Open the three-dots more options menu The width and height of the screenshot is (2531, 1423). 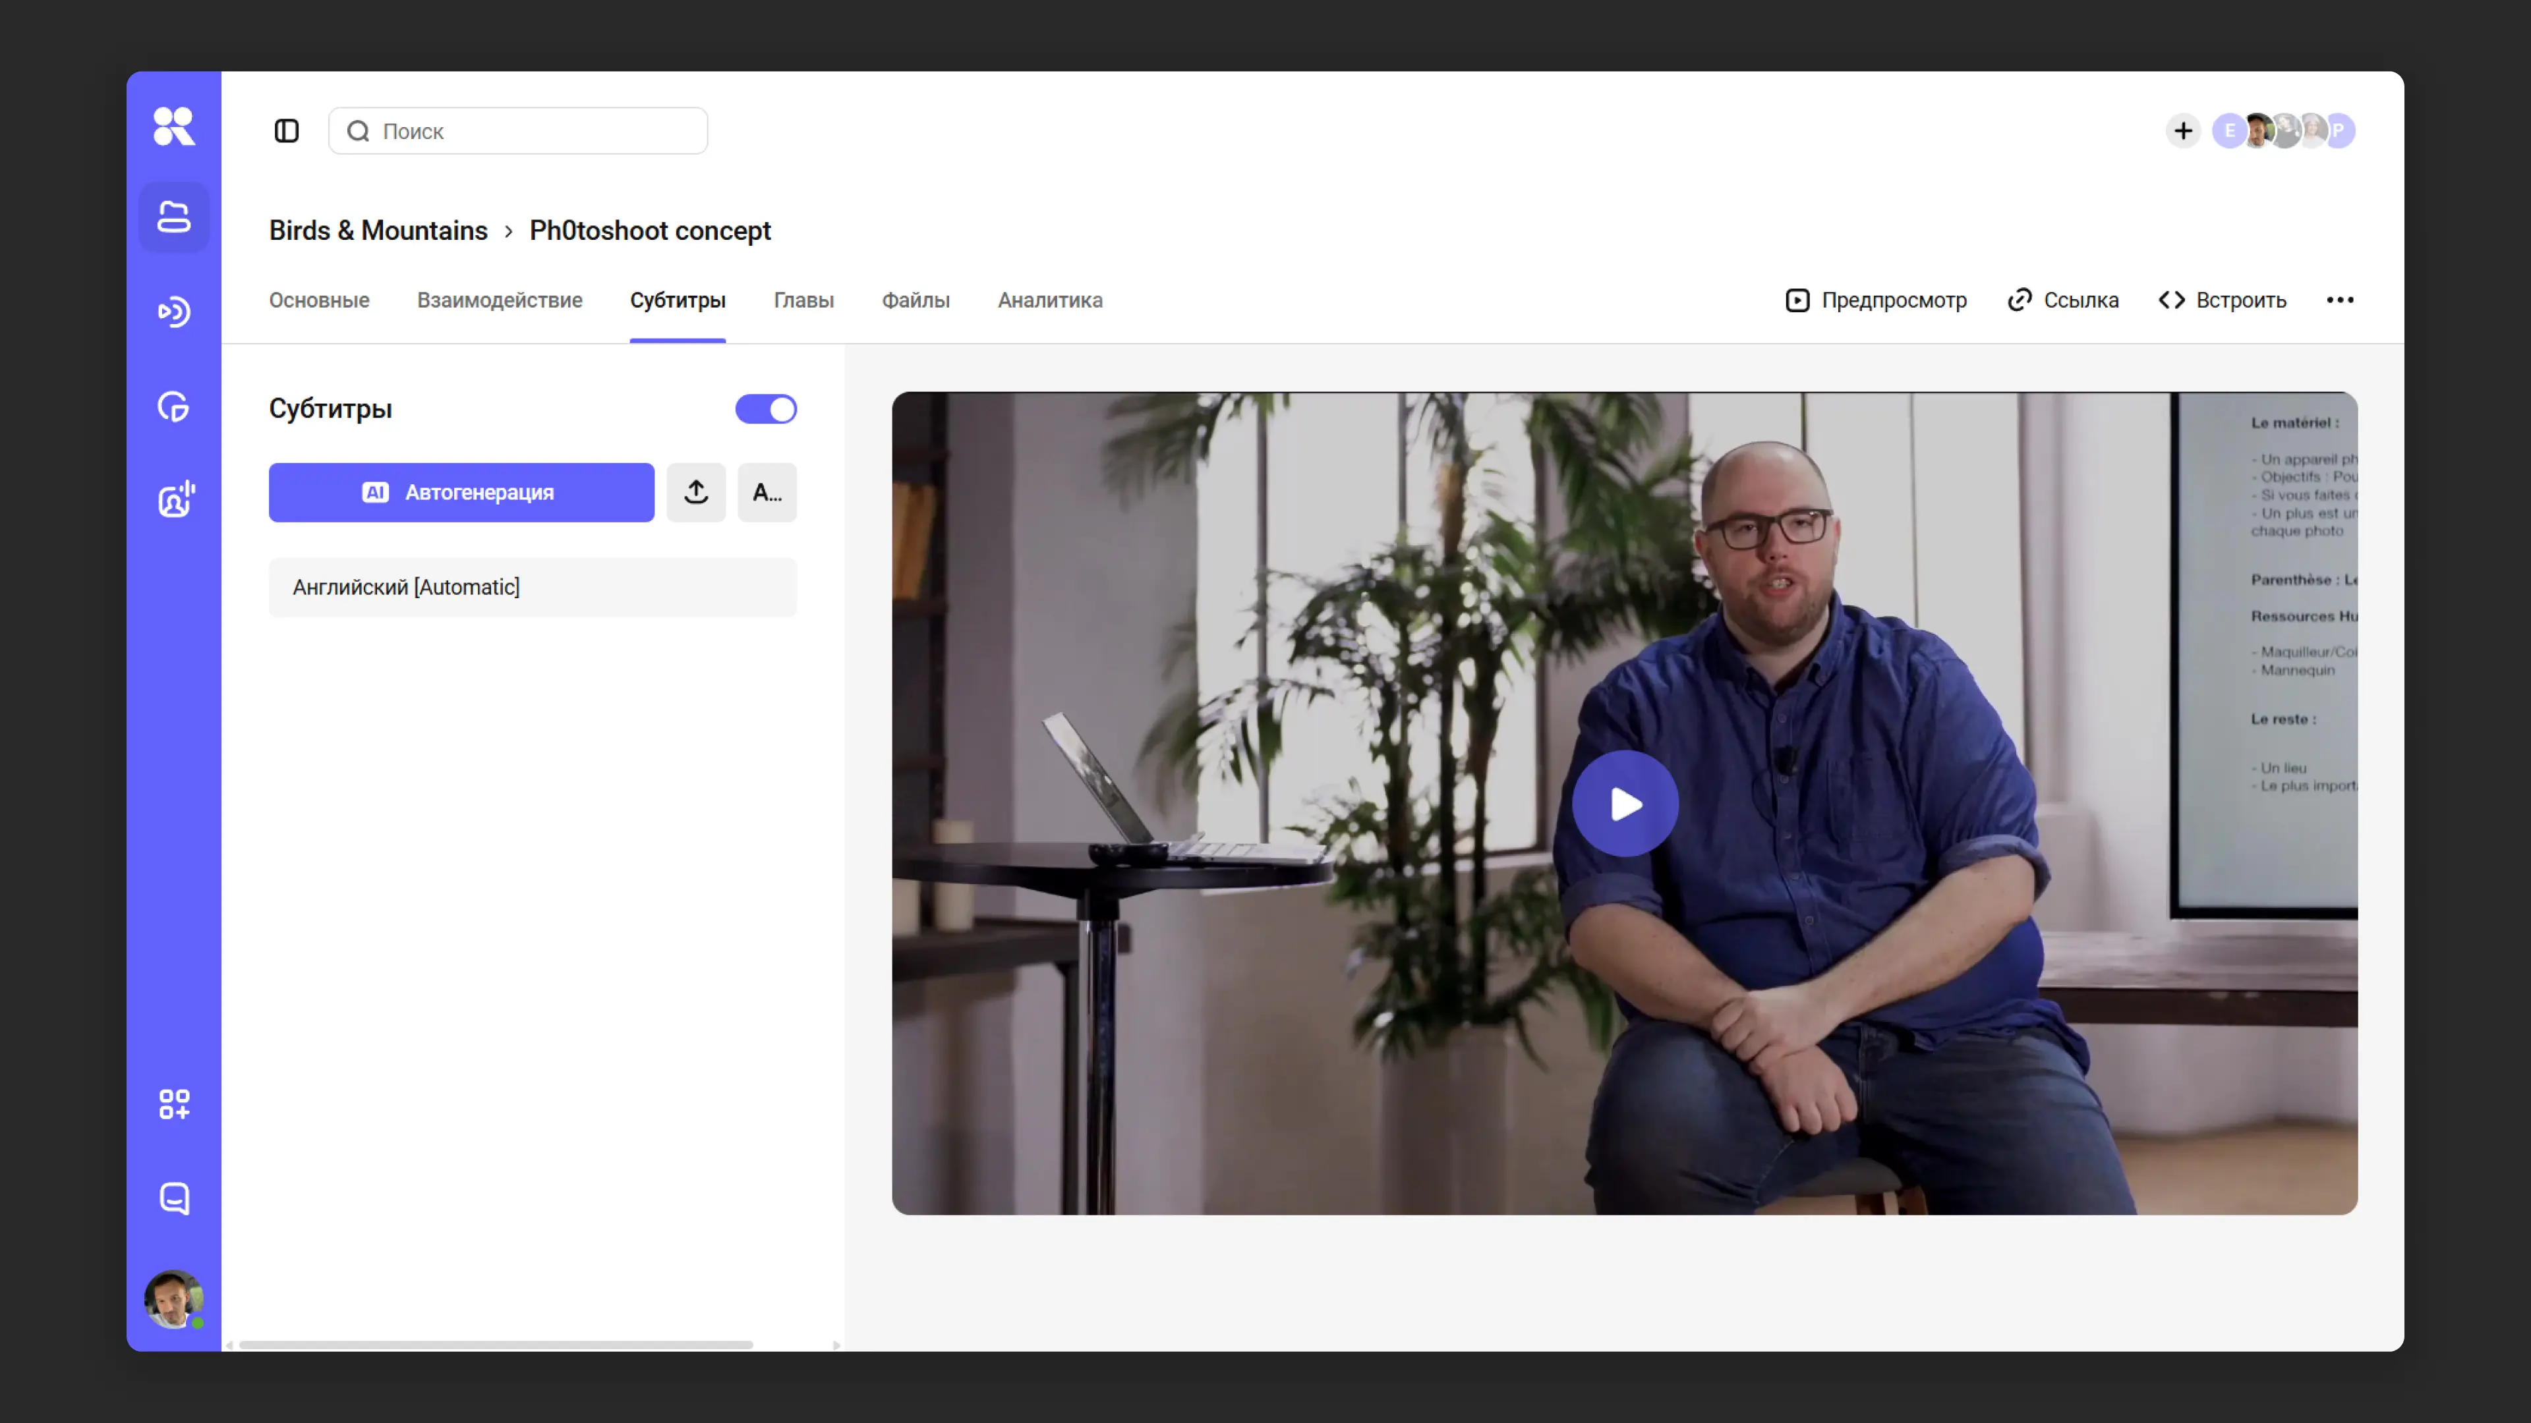pos(2339,300)
